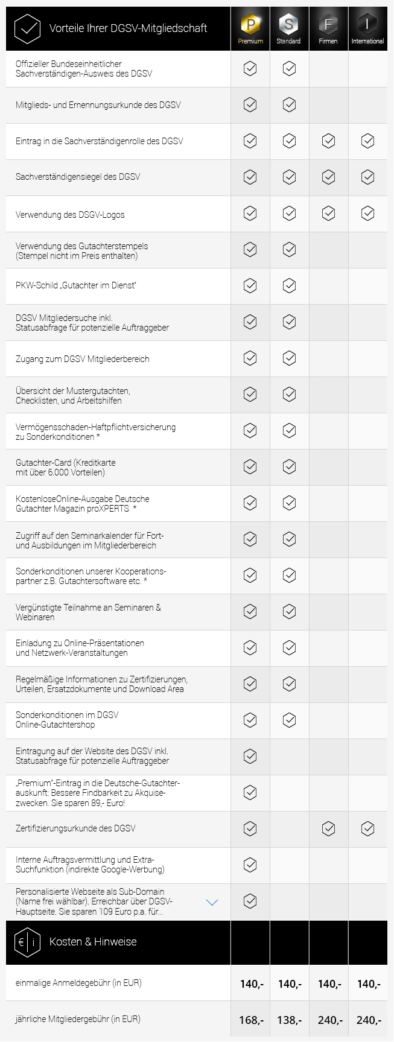Click Standard checkmark for Gutachter-Card row
394x1042 pixels.
coord(289,466)
